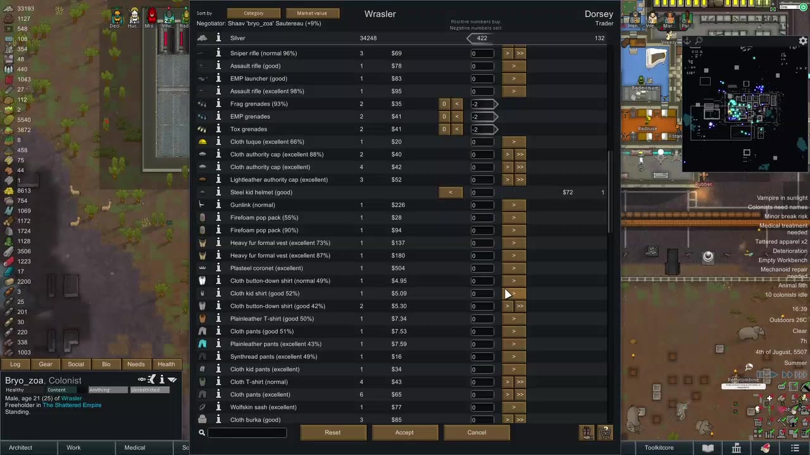Open the Bio tab

tap(106, 364)
